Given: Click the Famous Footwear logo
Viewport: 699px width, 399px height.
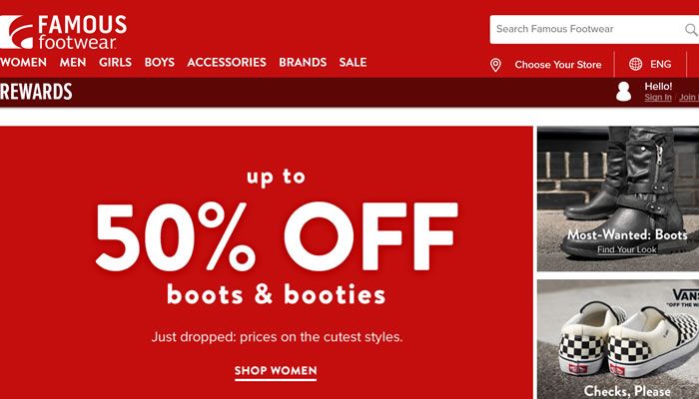Looking at the screenshot, I should tap(63, 32).
